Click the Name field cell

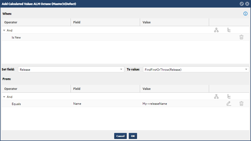tap(77, 104)
